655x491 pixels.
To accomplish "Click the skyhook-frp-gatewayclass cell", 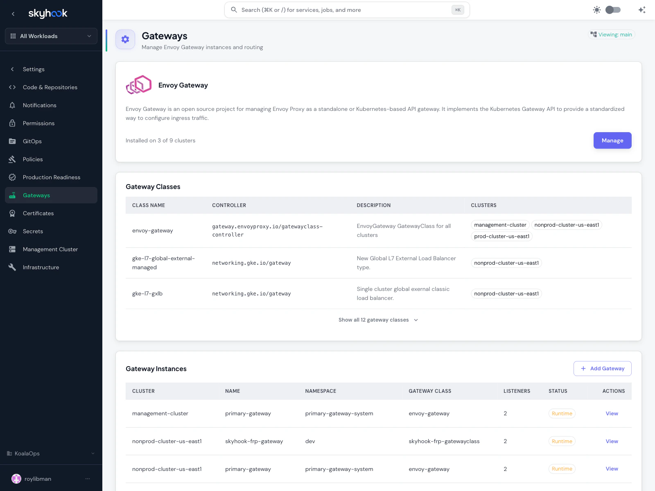I will (x=444, y=441).
